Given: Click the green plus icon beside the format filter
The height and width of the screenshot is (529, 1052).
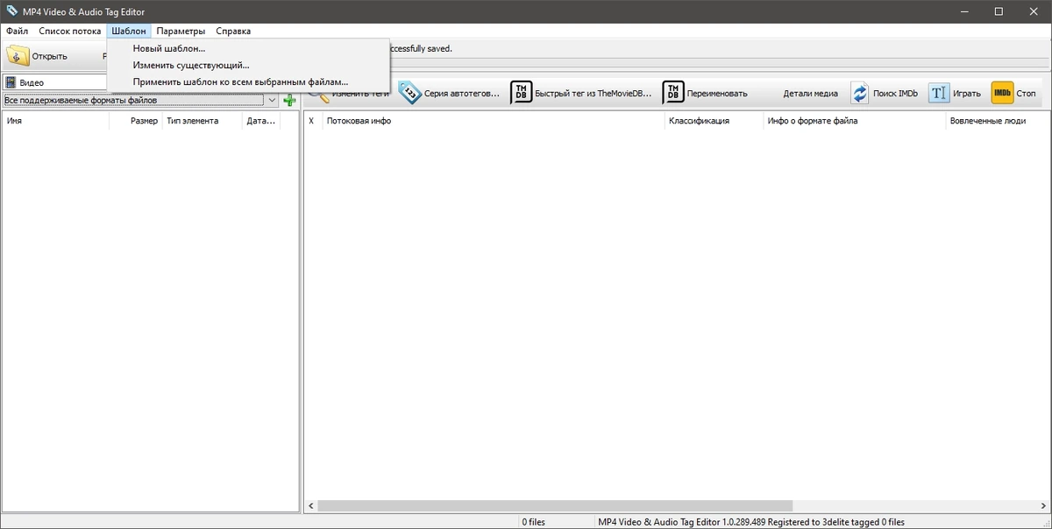Looking at the screenshot, I should click(x=289, y=101).
